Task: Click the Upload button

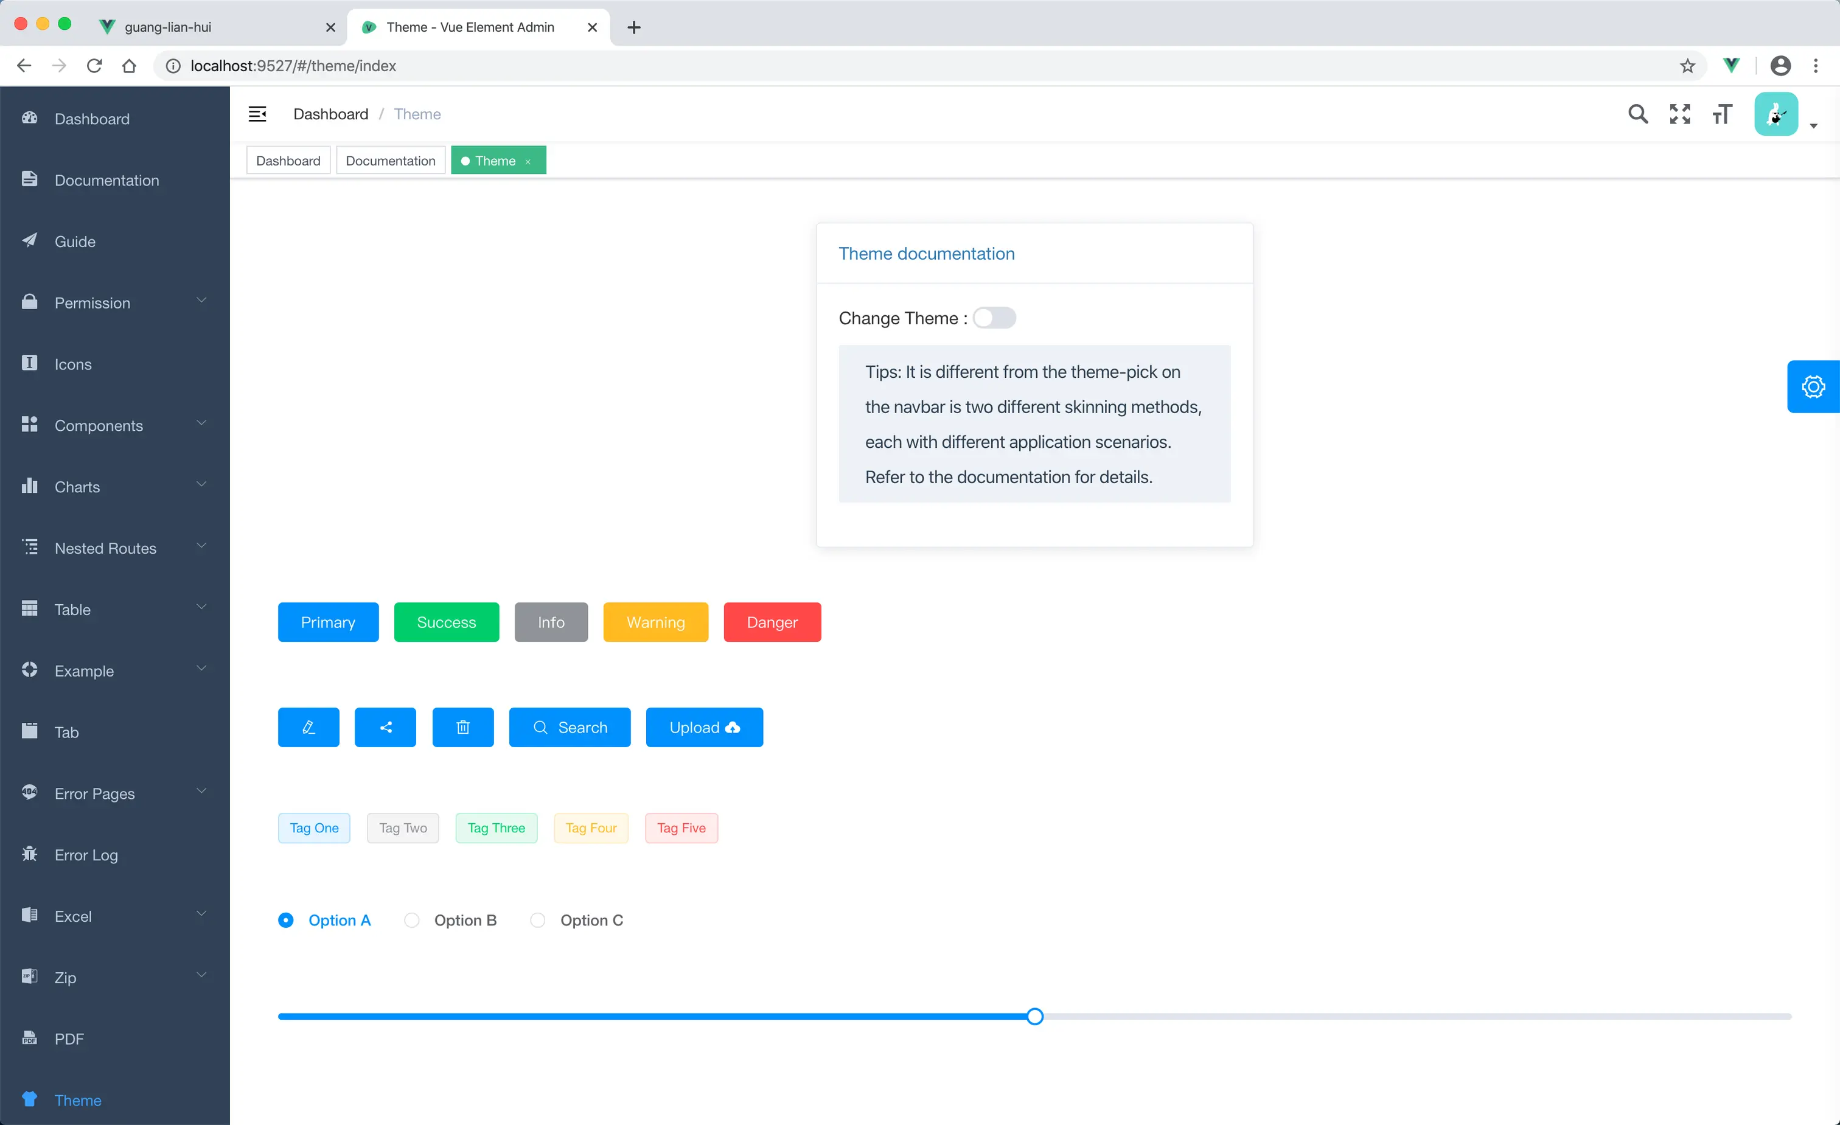Action: tap(703, 727)
